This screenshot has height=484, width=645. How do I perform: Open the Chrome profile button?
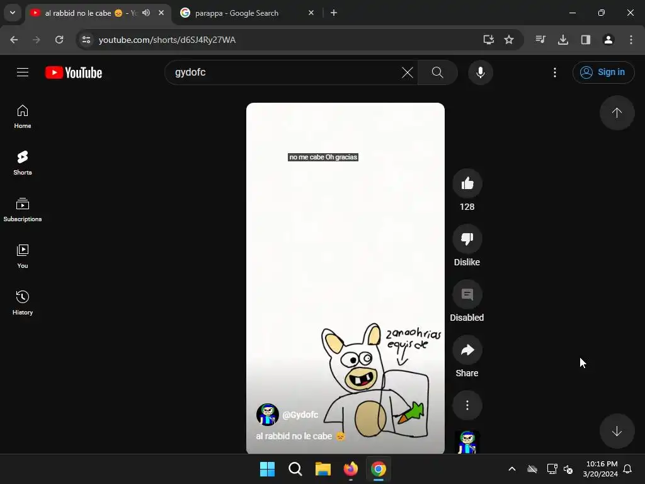pyautogui.click(x=608, y=40)
